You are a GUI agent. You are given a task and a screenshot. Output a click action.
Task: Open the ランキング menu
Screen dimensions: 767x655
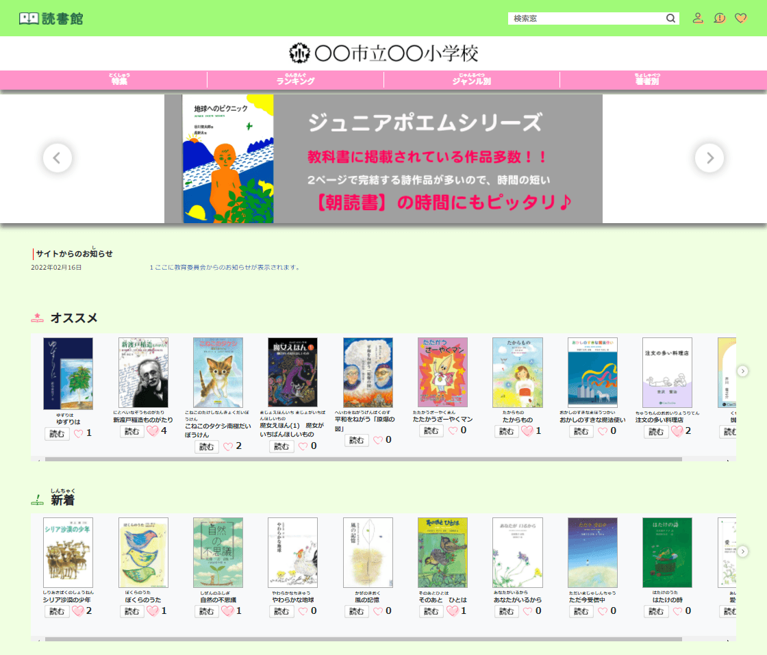(294, 79)
